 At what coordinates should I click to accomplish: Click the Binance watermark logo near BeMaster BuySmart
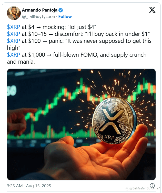point(127,188)
